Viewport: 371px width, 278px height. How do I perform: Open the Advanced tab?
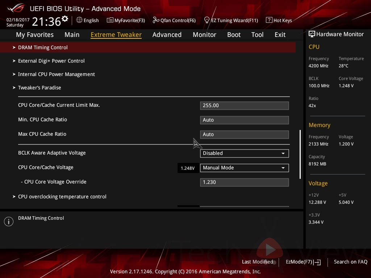click(167, 35)
